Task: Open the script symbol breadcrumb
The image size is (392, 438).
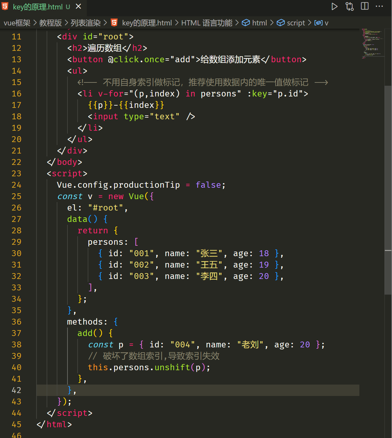Action: click(x=296, y=23)
